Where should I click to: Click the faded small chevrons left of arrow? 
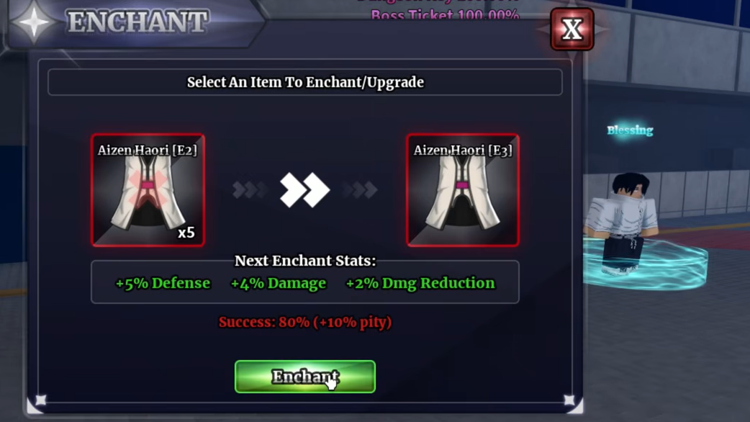249,190
